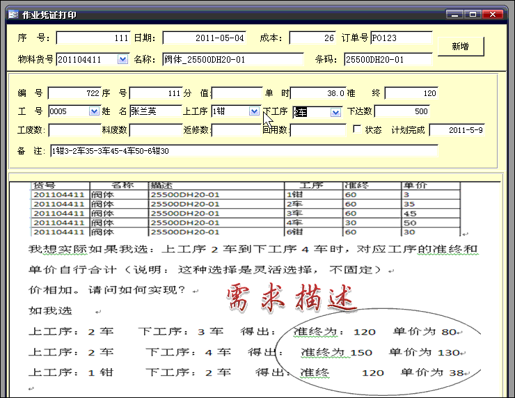Click the empty 工废数 field

(74, 130)
